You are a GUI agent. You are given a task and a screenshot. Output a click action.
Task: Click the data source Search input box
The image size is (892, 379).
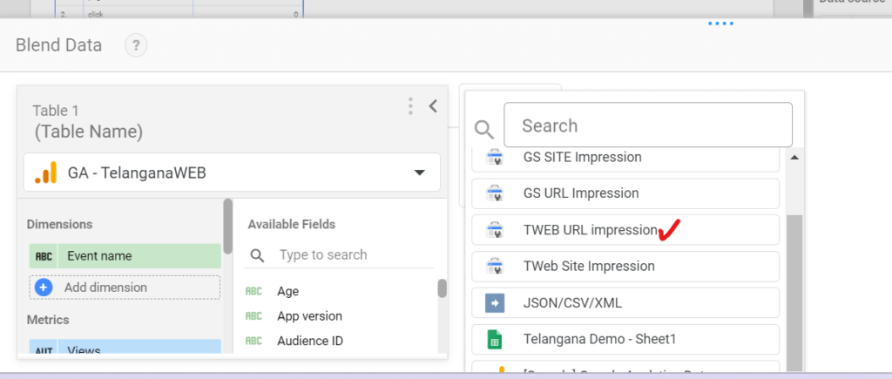coord(648,125)
